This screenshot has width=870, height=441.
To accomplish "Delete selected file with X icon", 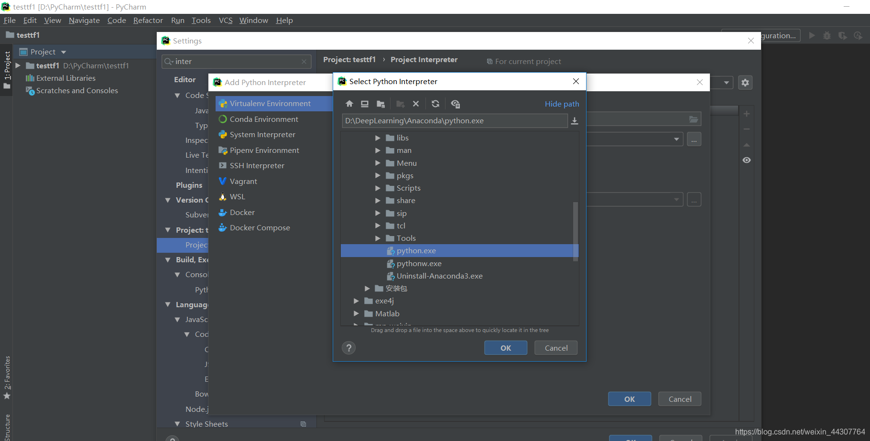I will [416, 104].
